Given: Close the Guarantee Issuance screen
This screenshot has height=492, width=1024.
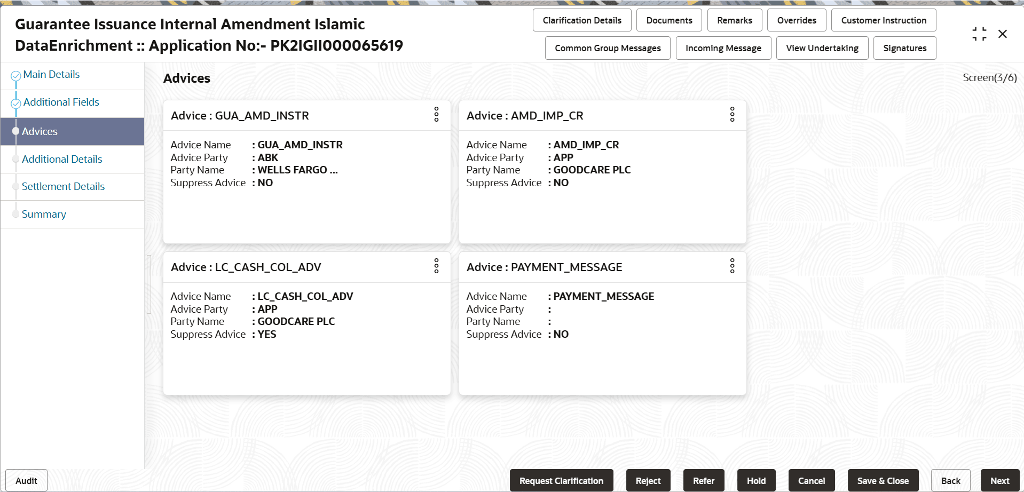Looking at the screenshot, I should (1003, 34).
